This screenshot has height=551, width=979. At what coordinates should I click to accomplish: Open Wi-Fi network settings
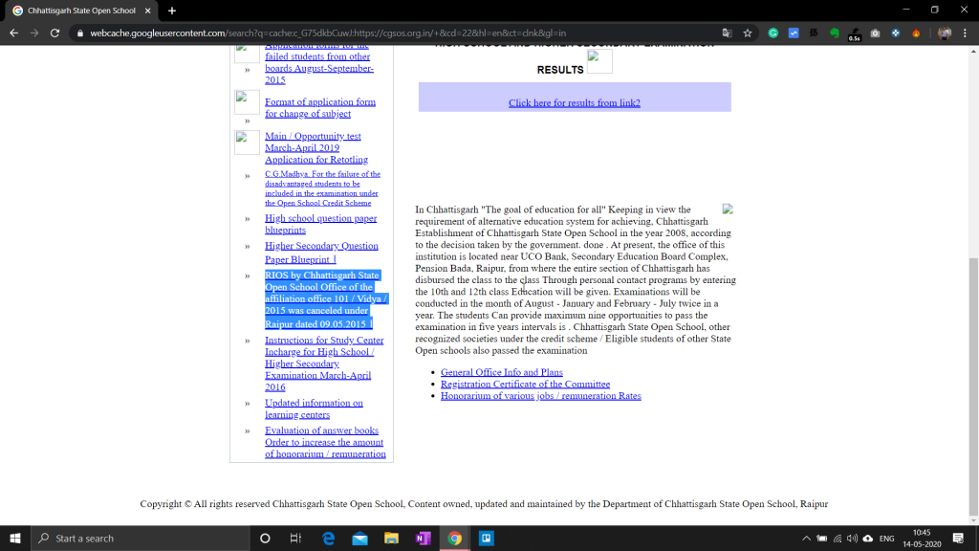838,538
